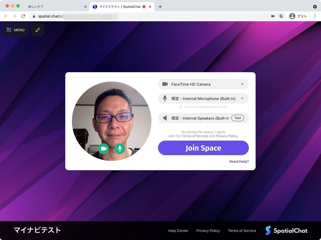
Task: Open Terms of Service in footer
Action: coord(242,231)
